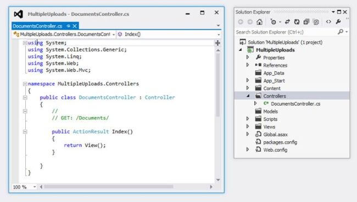Viewport: 357px width, 202px height.
Task: Expand the Views folder
Action: point(248,126)
